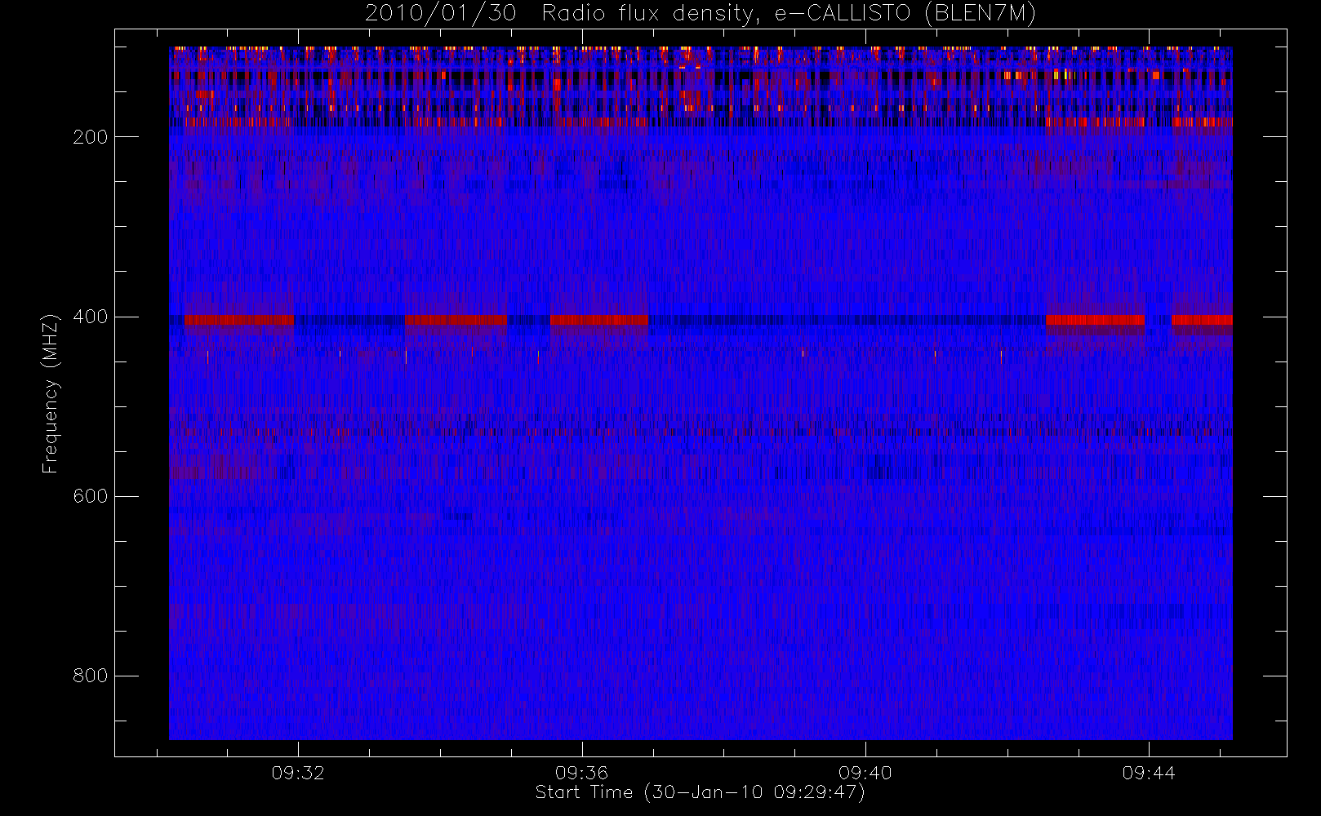Click the '09:36' time tick label
Screen dimensions: 1321x816
(582, 773)
